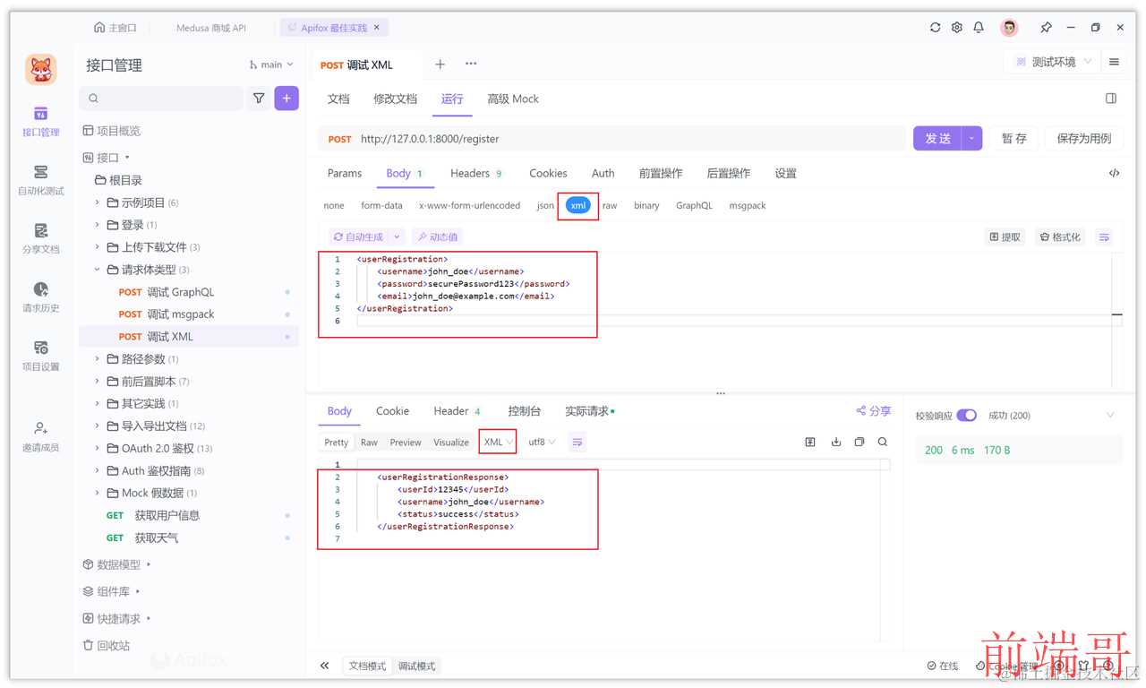The width and height of the screenshot is (1146, 688).
Task: Switch to the 文档 tab
Action: coord(338,99)
